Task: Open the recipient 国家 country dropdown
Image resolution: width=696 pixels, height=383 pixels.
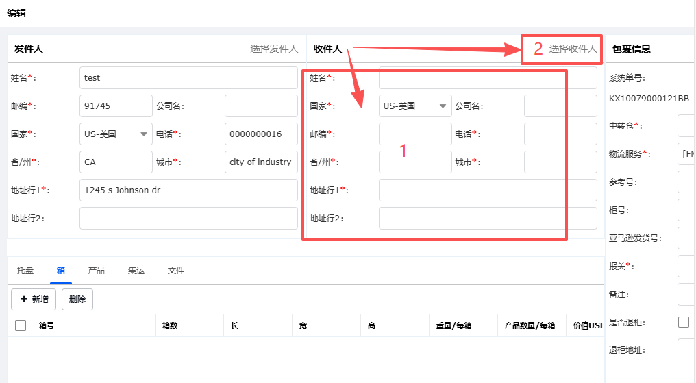Action: [415, 106]
